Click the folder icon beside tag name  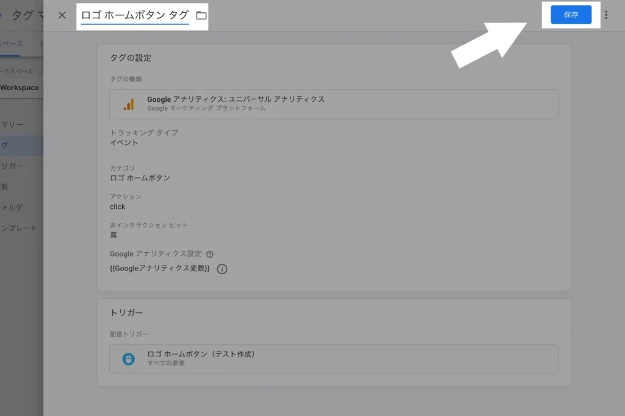tap(201, 15)
